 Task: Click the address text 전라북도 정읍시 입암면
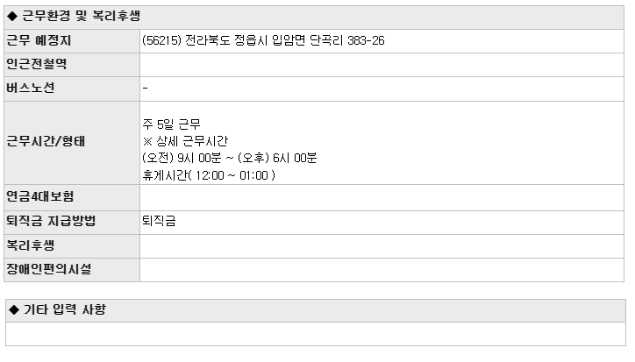tap(245, 40)
